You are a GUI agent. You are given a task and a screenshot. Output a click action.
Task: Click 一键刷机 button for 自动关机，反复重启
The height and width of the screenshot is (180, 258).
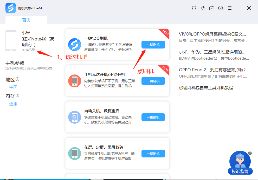pyautogui.click(x=153, y=117)
